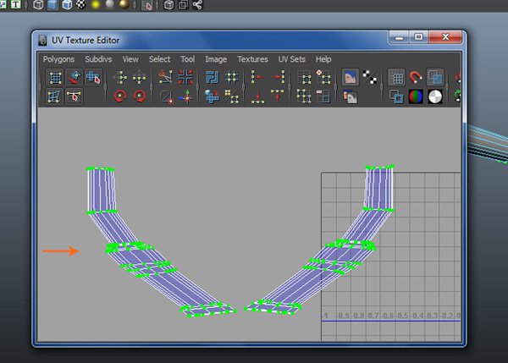Viewport: 508px width, 363px height.
Task: Click Move and Sew UV edges icon
Action: 185,96
